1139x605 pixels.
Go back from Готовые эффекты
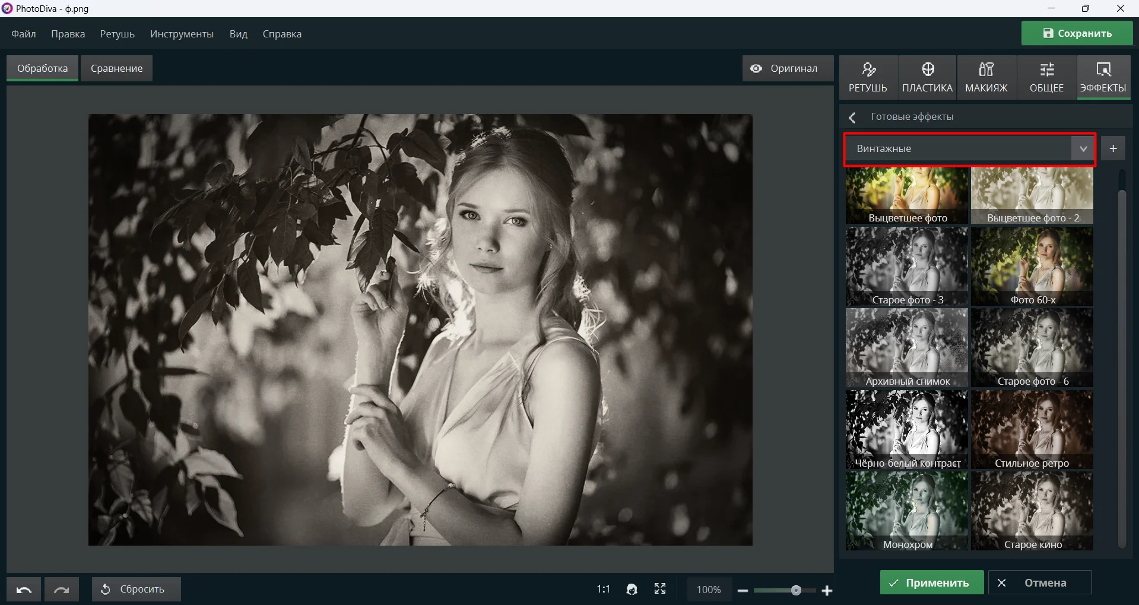852,117
